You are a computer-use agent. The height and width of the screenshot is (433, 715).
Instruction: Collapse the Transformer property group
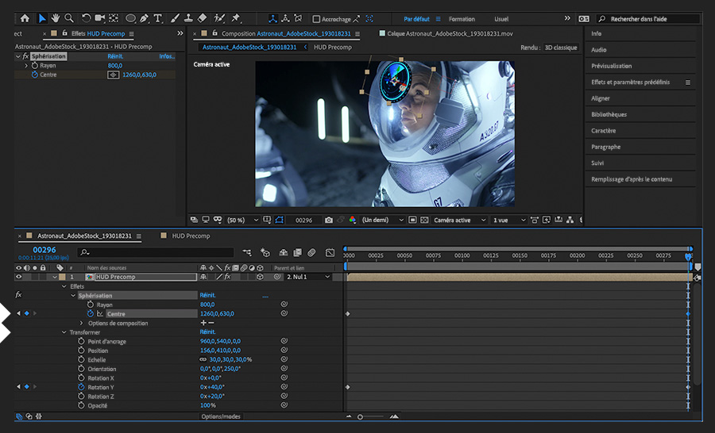point(64,332)
